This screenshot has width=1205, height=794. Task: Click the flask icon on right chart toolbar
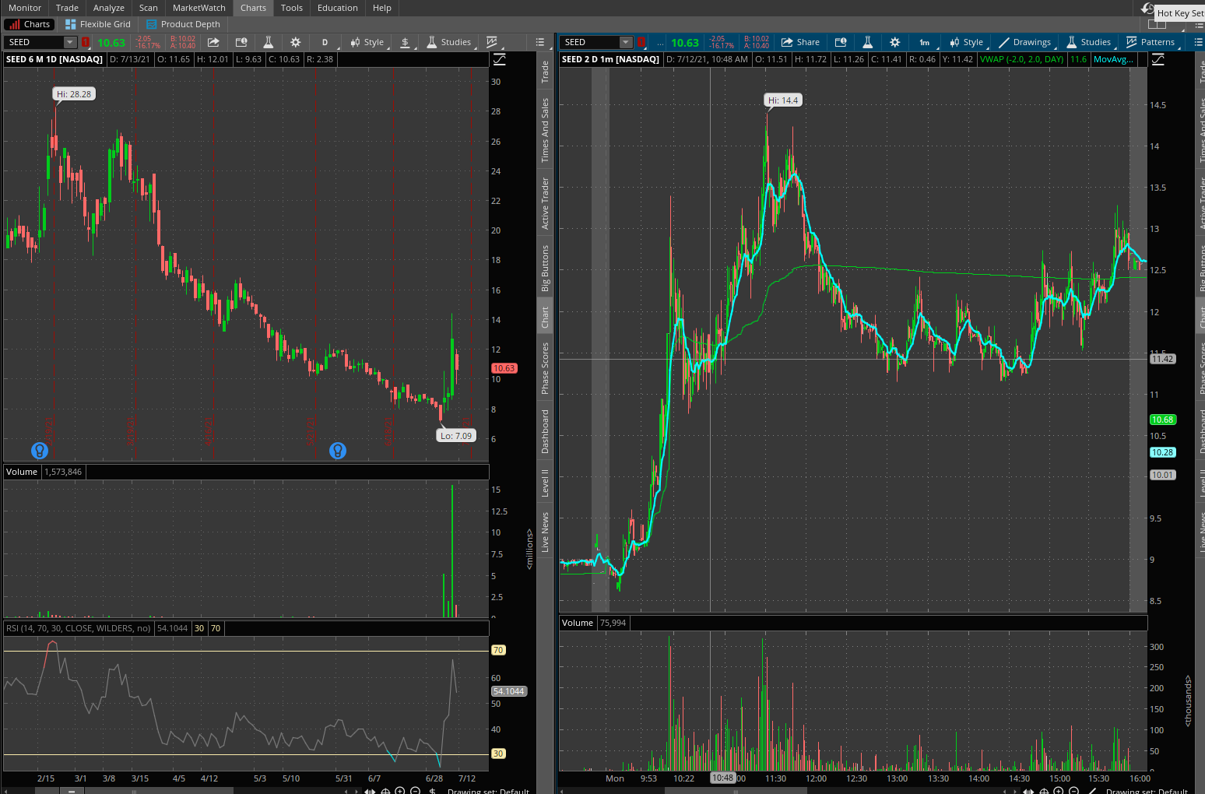pos(867,42)
